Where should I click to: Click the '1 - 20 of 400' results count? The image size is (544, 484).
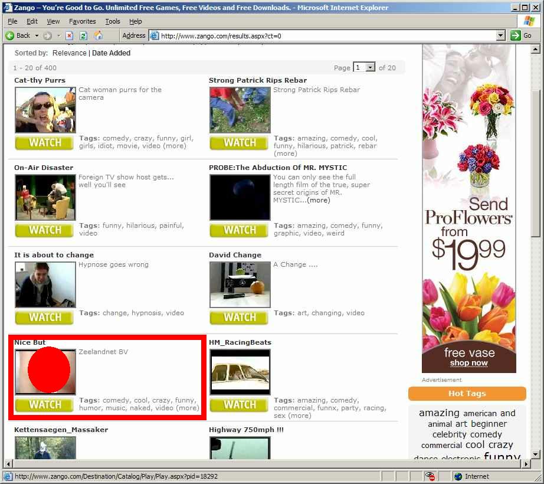pos(35,68)
